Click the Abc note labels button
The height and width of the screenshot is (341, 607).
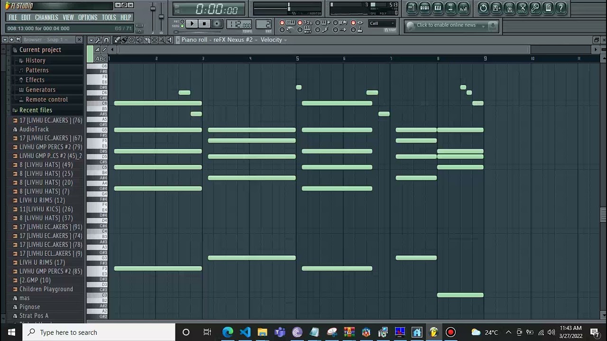101,58
